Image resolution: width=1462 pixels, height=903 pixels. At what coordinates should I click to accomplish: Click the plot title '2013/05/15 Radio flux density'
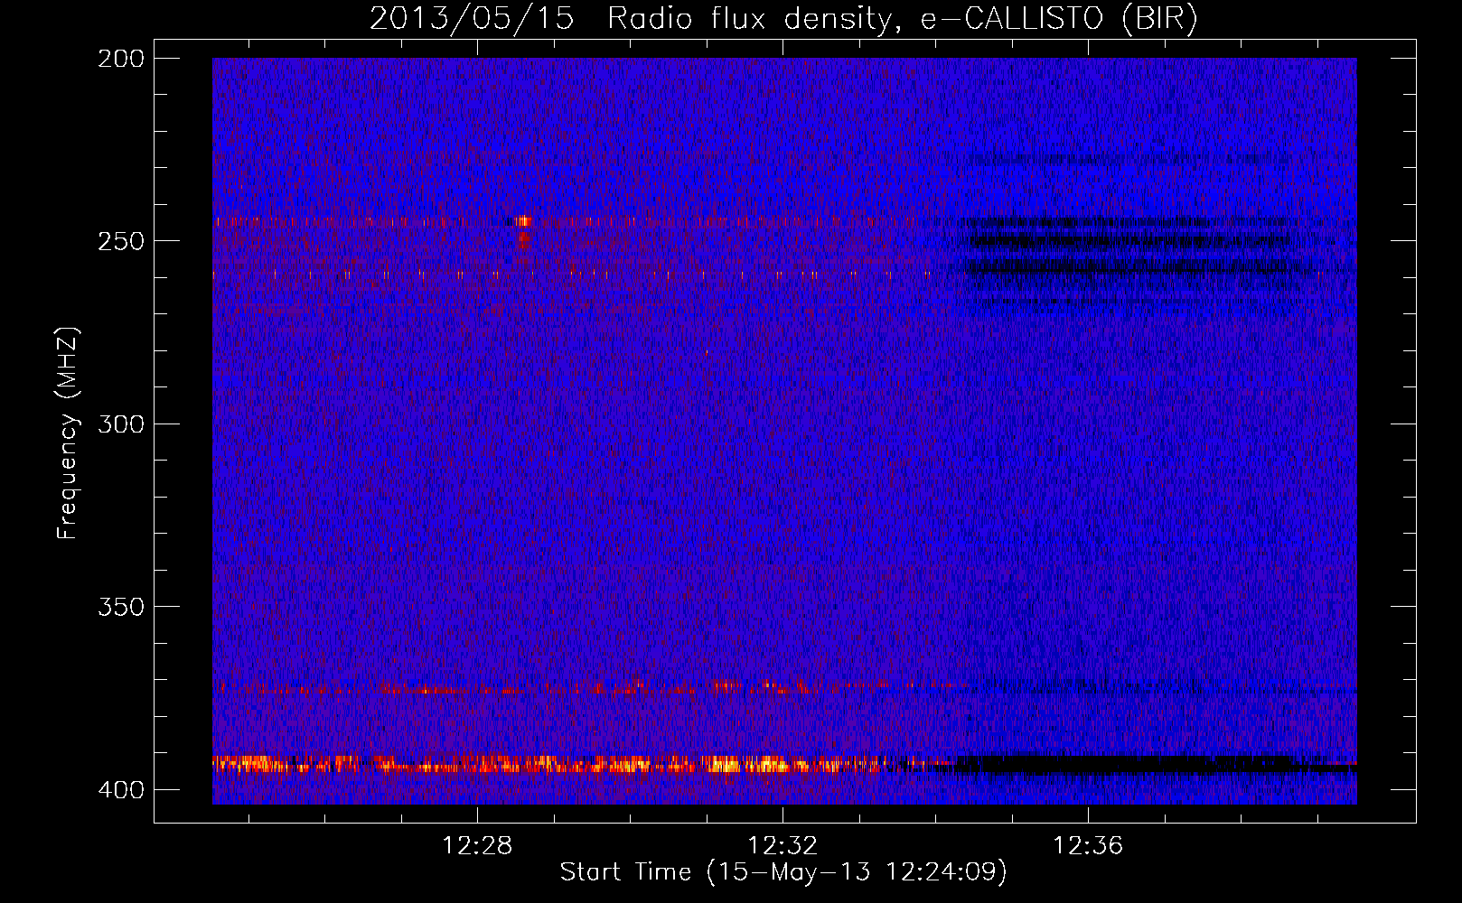(783, 19)
